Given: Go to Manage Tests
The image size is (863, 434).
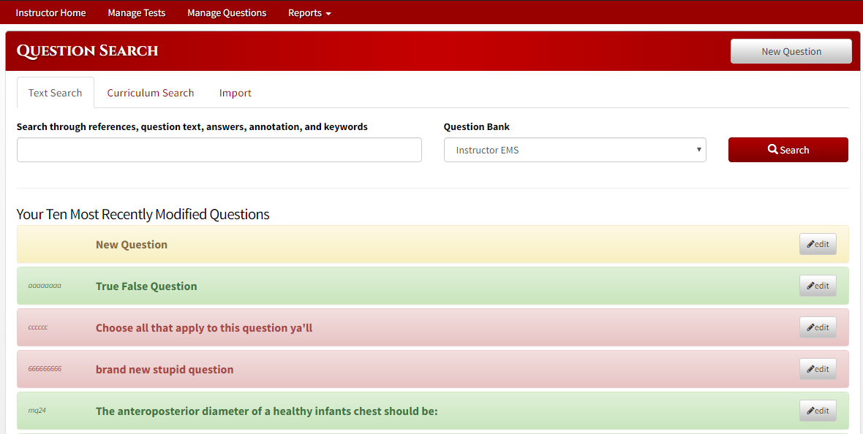Looking at the screenshot, I should pyautogui.click(x=137, y=12).
